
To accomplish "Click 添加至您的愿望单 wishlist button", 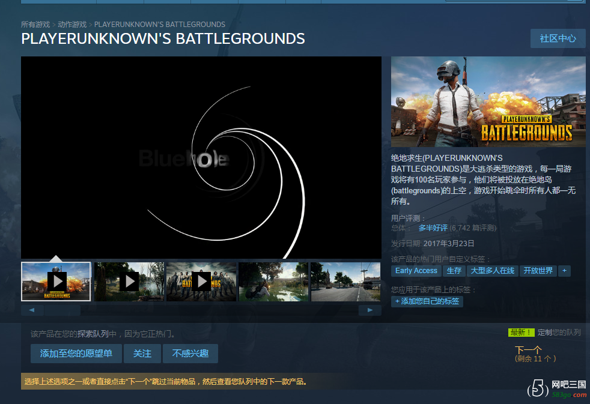I will [76, 353].
